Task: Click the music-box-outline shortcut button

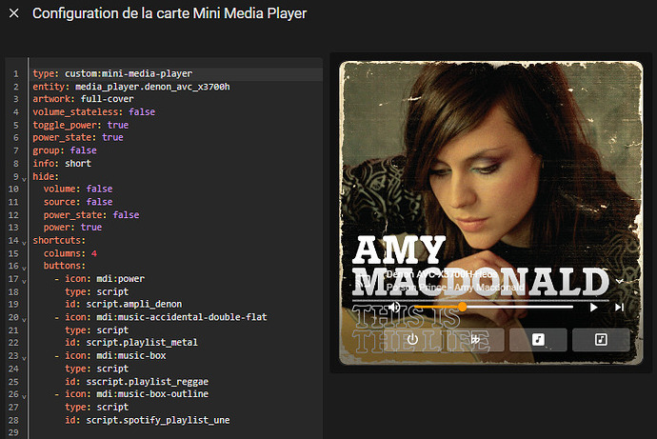Action: 601,339
